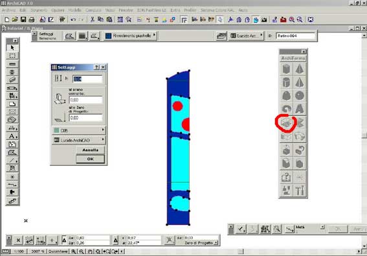
Task: Click the Annulla button
Action: pos(91,150)
